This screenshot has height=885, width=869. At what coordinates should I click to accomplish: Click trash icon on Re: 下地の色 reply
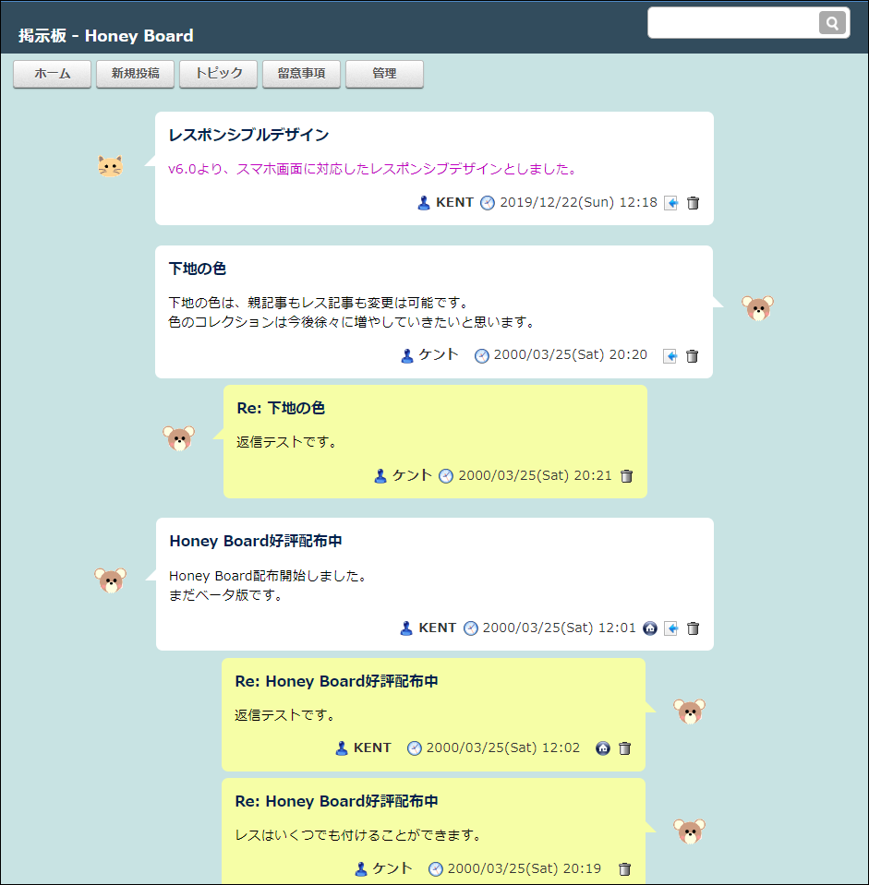tap(626, 476)
